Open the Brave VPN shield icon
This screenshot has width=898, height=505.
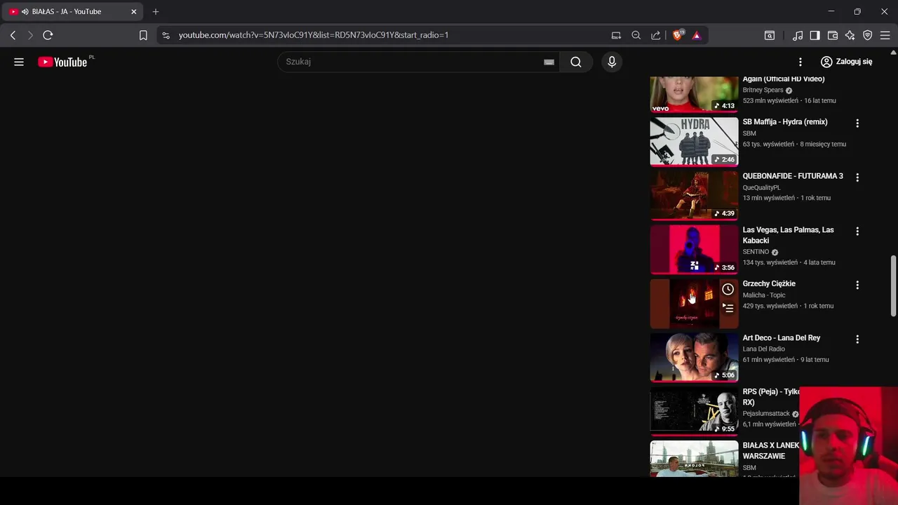(x=868, y=35)
